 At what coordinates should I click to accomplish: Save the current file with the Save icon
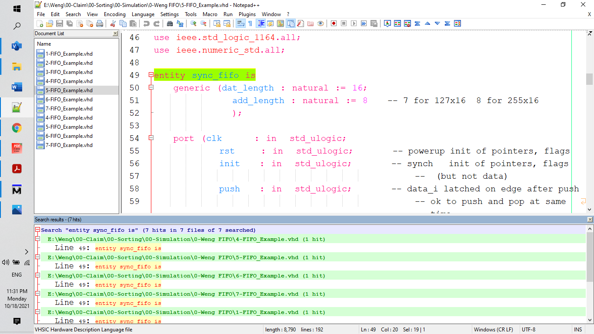click(x=60, y=23)
